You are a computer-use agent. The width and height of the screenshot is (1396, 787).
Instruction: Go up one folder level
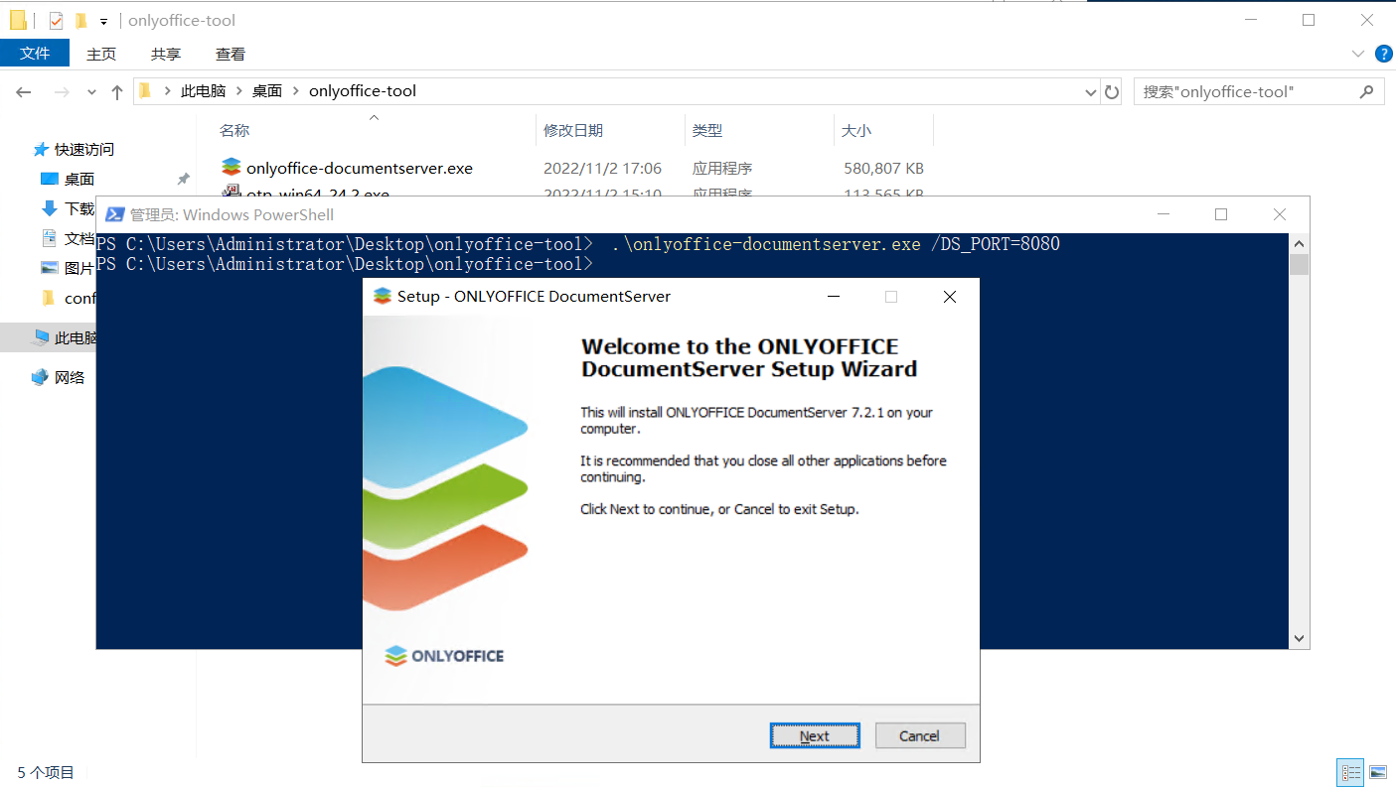tap(117, 91)
